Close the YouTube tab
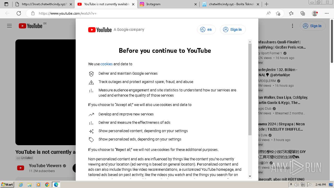Image resolution: width=334 pixels, height=188 pixels. (x=133, y=4)
